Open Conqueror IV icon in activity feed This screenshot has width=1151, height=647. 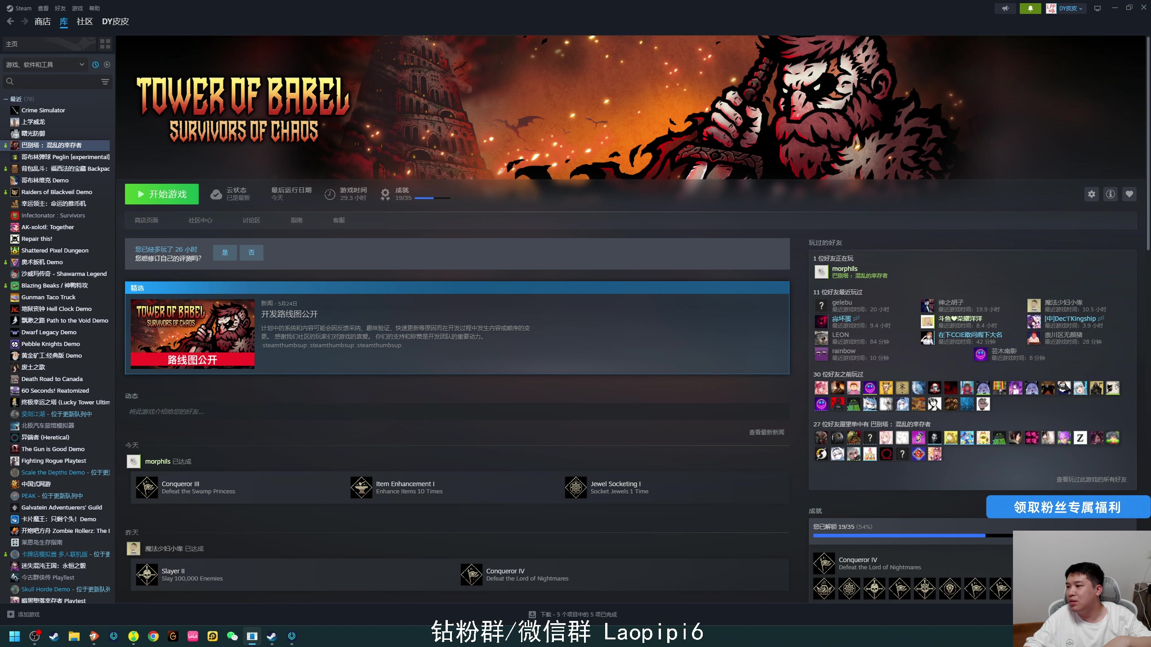click(x=472, y=575)
